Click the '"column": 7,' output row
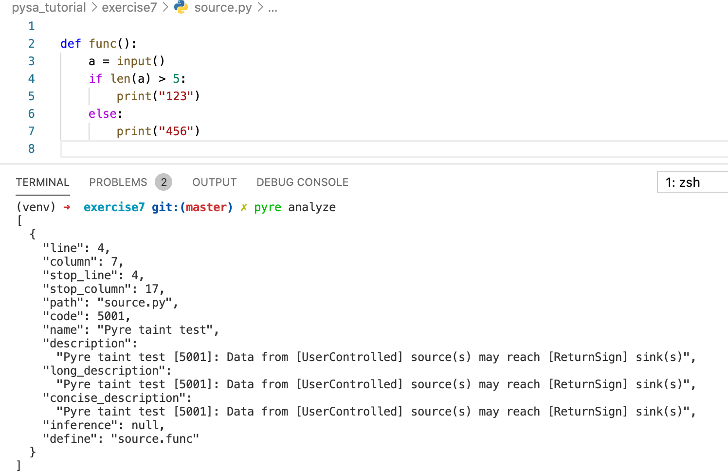The height and width of the screenshot is (471, 728). tap(83, 262)
